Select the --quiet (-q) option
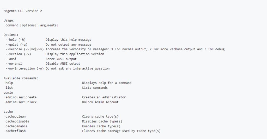Screen dimensions: 267x139 click(x=16, y=45)
